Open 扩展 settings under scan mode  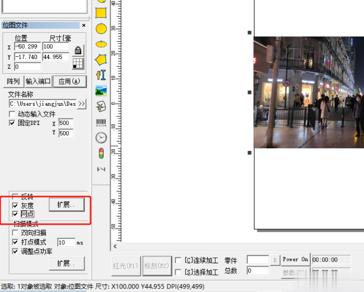(66, 264)
